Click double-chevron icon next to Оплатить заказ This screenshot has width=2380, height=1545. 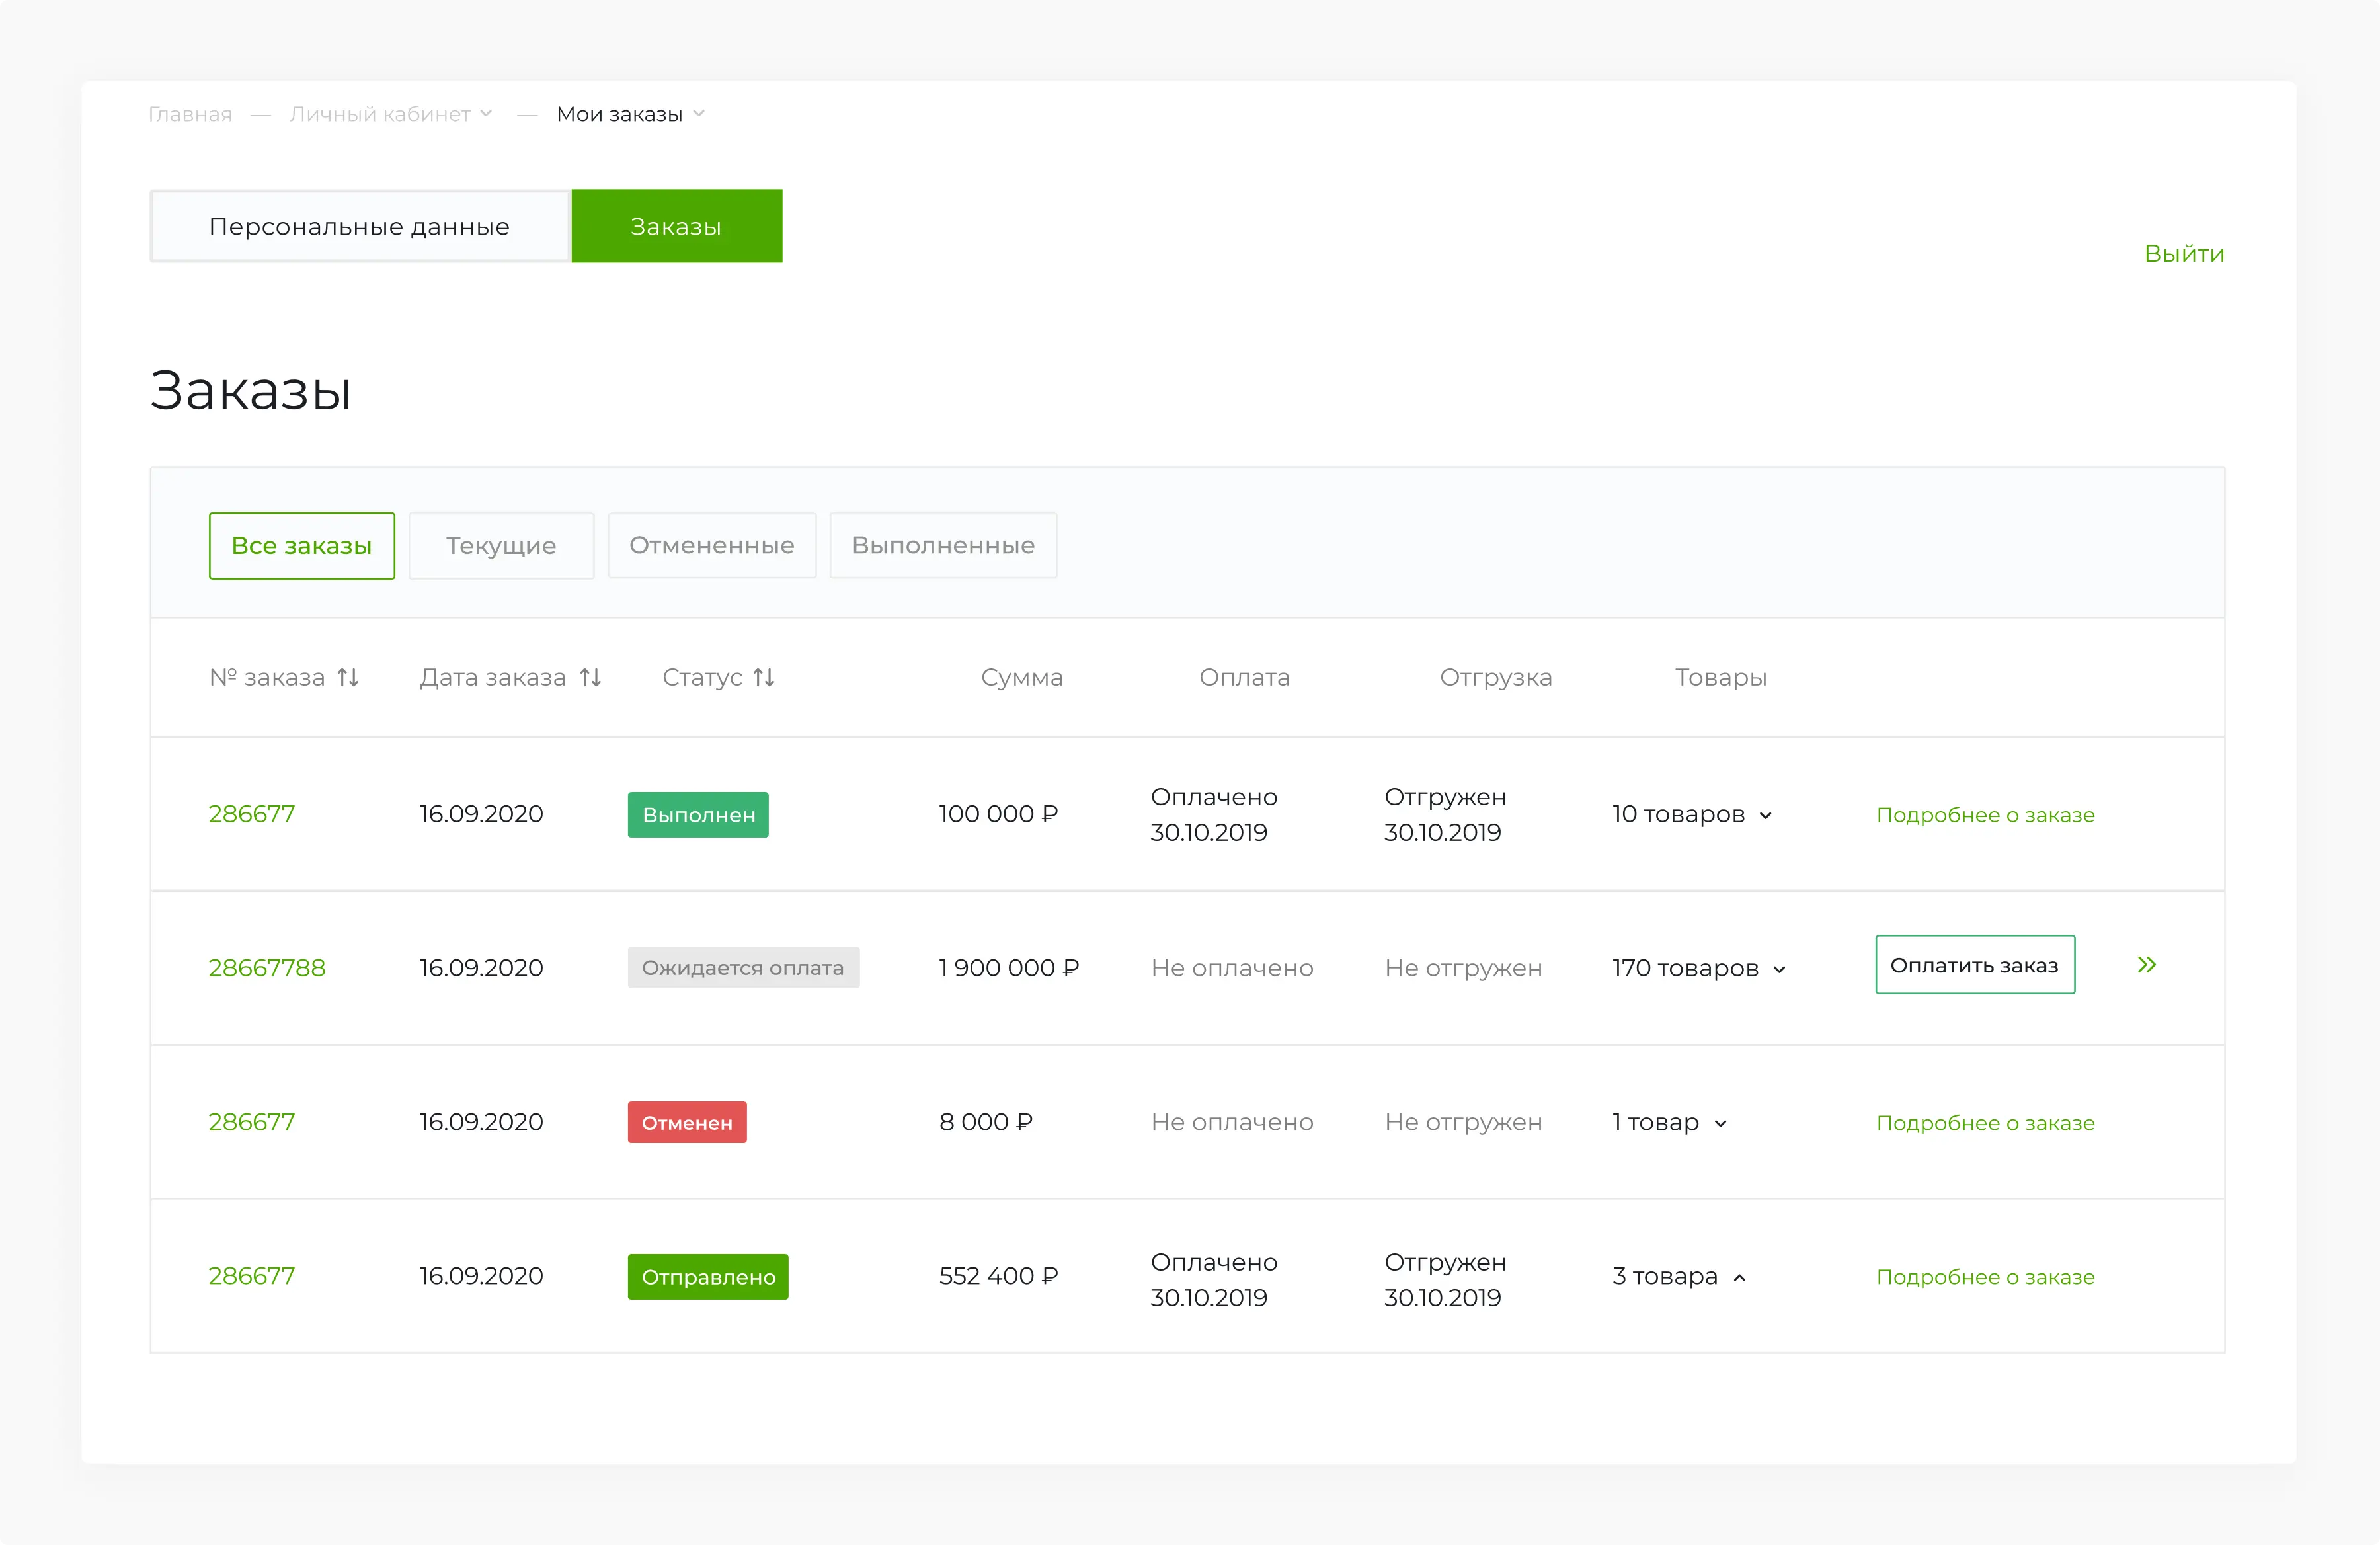(2146, 965)
